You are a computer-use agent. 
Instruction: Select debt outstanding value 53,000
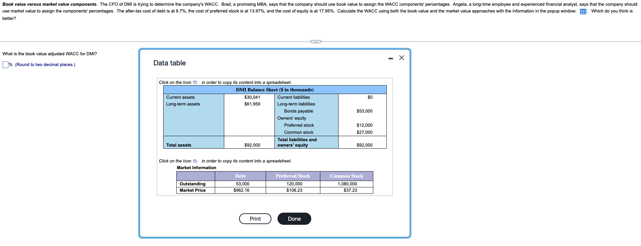click(242, 184)
